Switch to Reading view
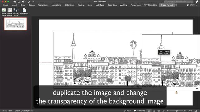200x112 pixels. (159, 111)
